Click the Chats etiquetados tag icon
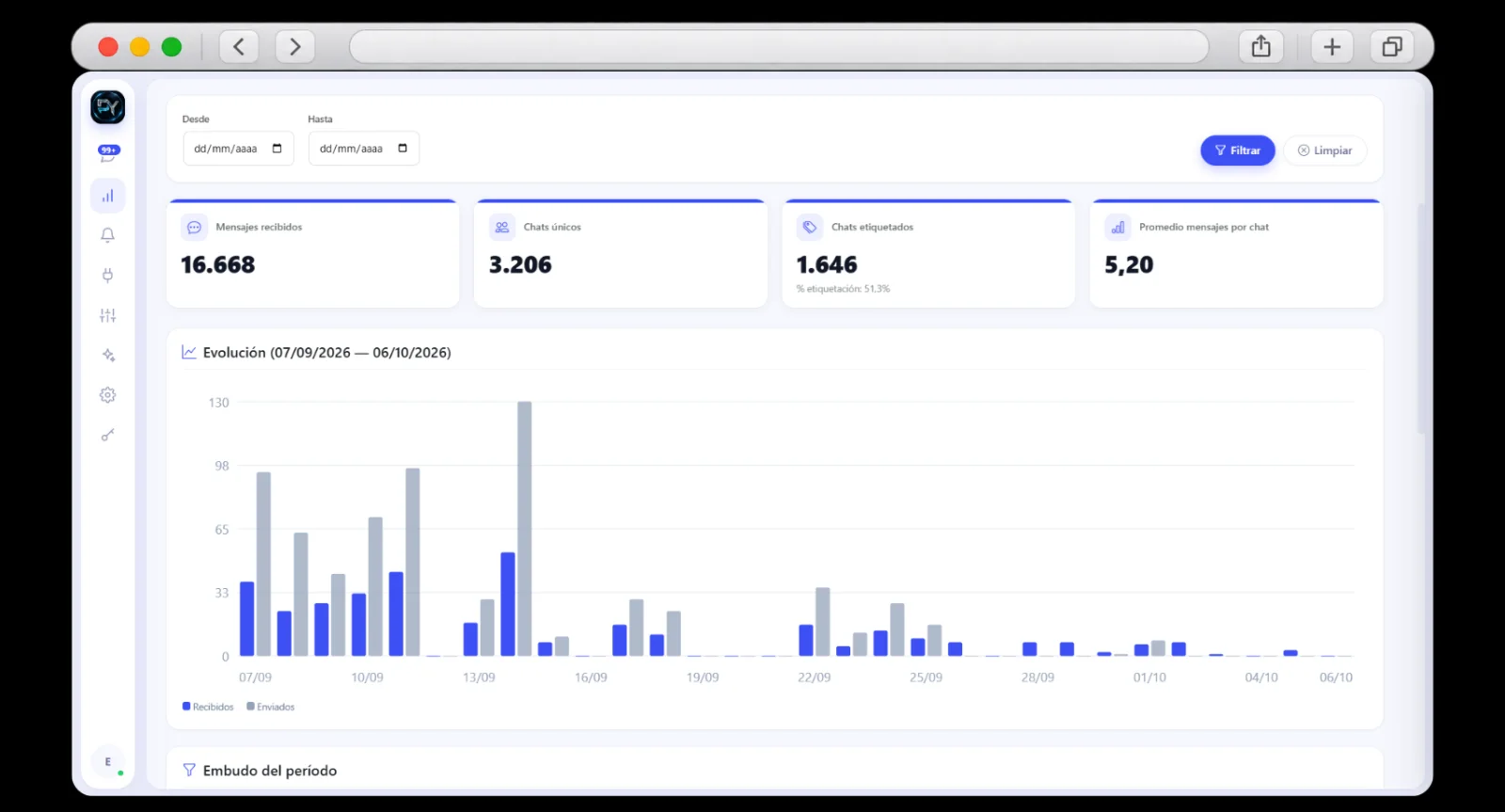 click(810, 227)
